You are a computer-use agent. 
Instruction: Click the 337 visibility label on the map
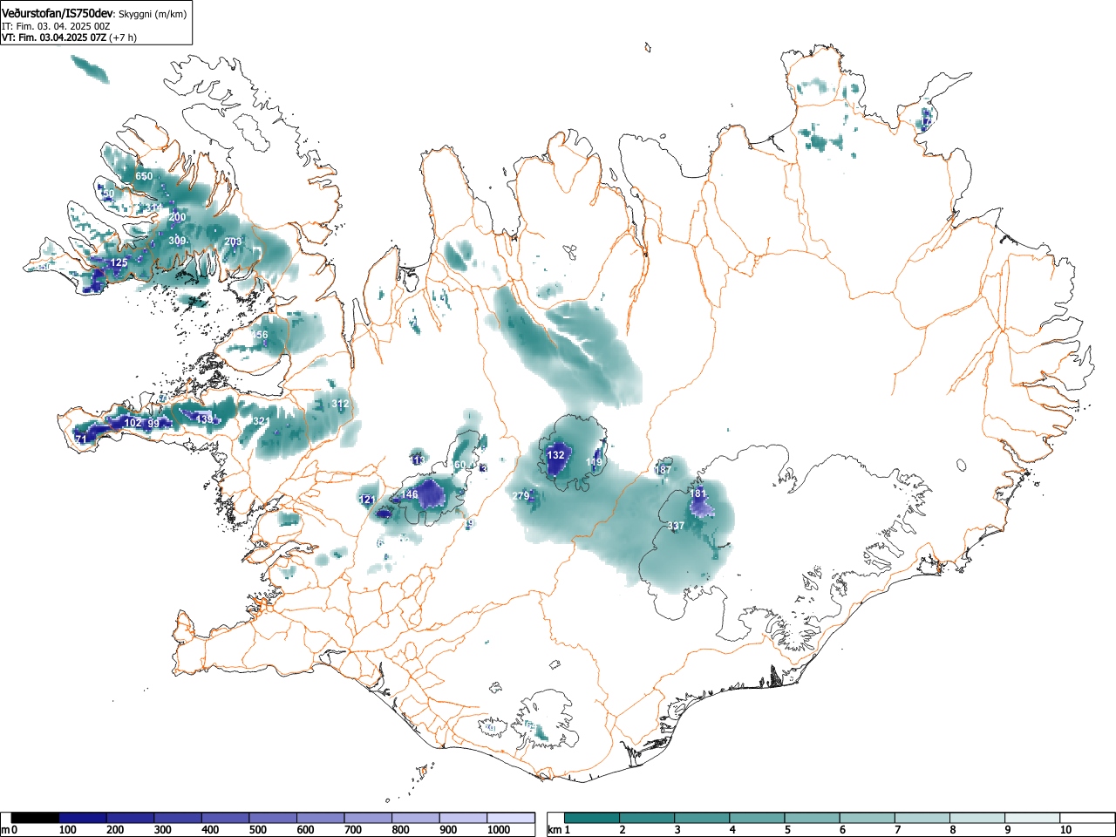(676, 526)
